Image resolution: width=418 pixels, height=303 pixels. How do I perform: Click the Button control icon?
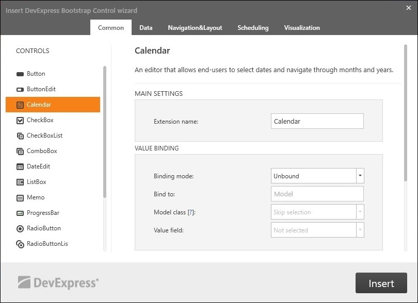click(x=20, y=74)
